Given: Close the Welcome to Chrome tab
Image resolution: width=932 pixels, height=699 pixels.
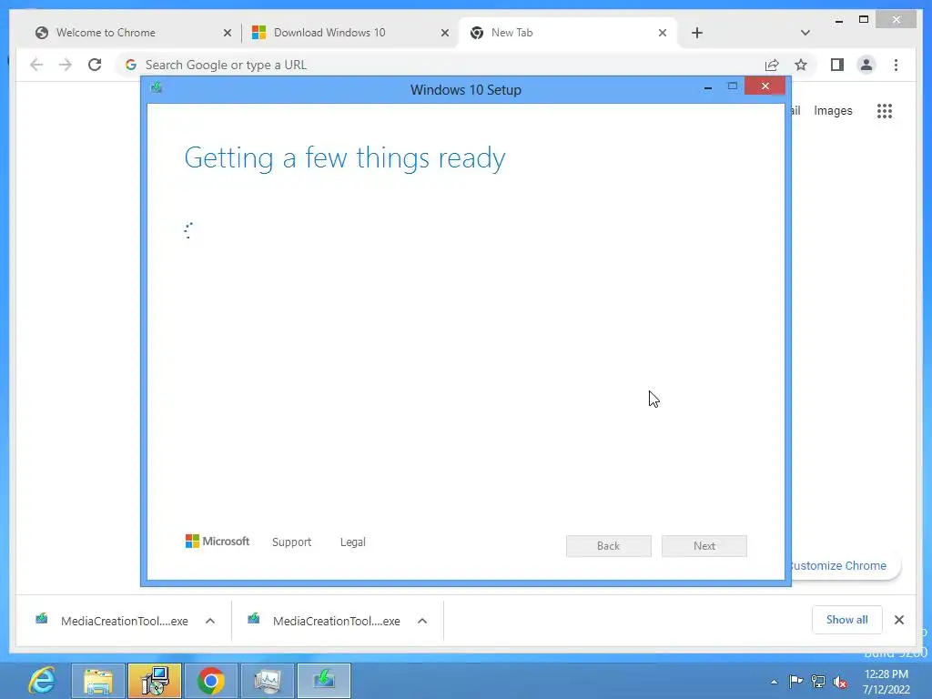Looking at the screenshot, I should (x=227, y=33).
